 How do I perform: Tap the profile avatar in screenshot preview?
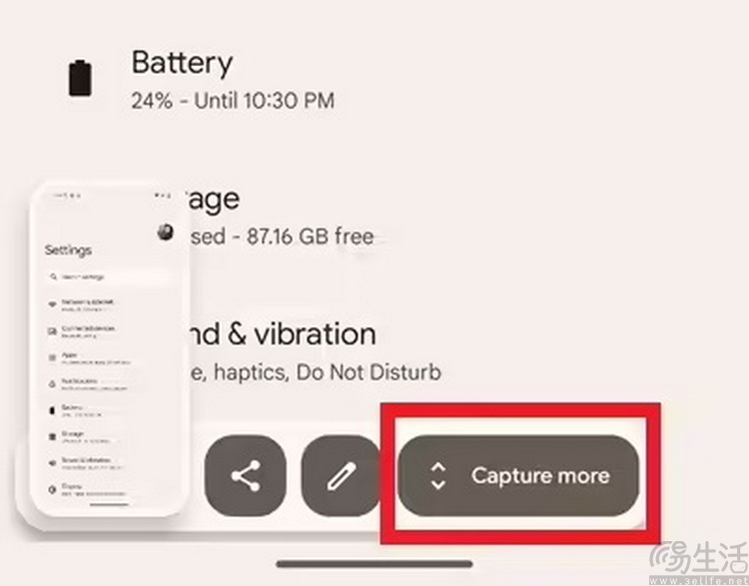pos(165,233)
